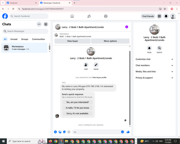The height and width of the screenshot is (144, 180).
Task: Open Firefox from the taskbar
Action: 50,141
